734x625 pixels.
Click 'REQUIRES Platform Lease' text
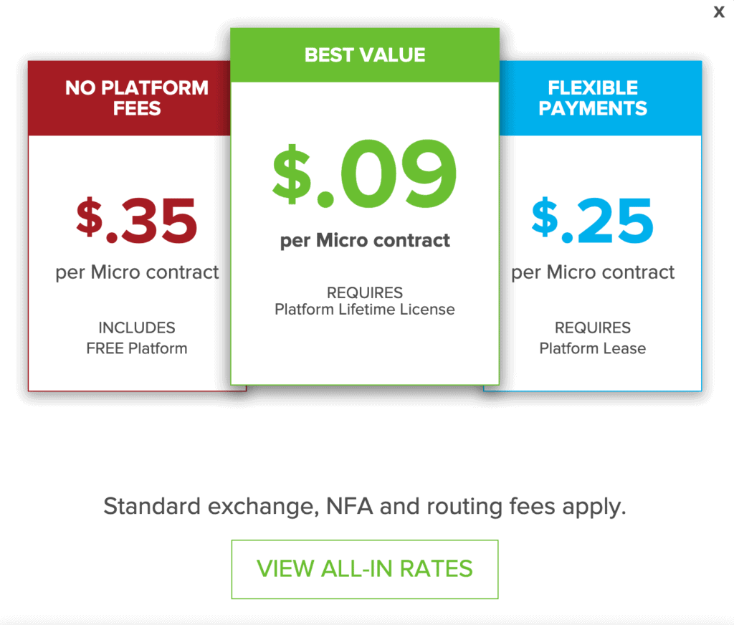click(593, 338)
